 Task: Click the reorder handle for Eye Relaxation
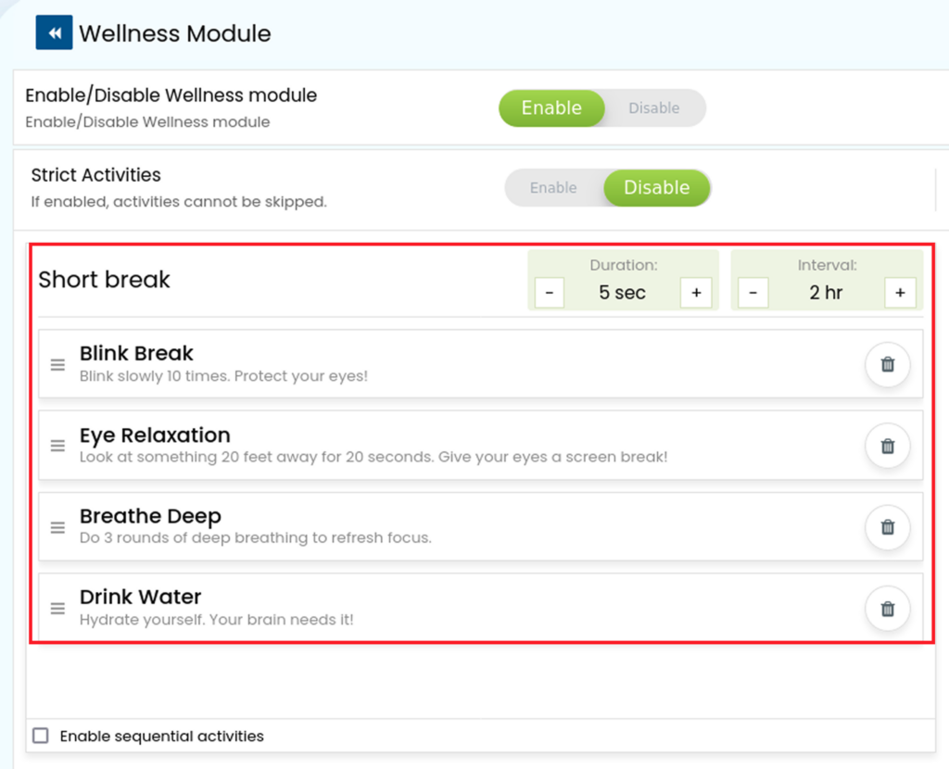click(57, 446)
